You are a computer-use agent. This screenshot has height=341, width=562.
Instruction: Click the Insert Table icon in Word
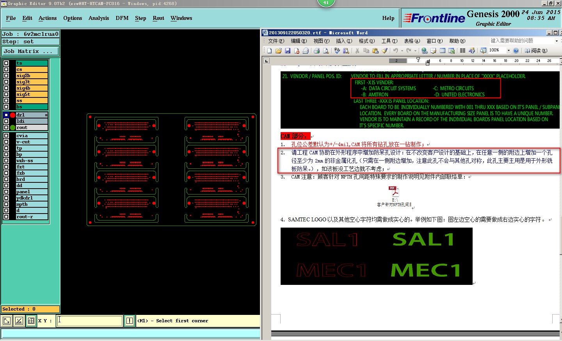443,51
